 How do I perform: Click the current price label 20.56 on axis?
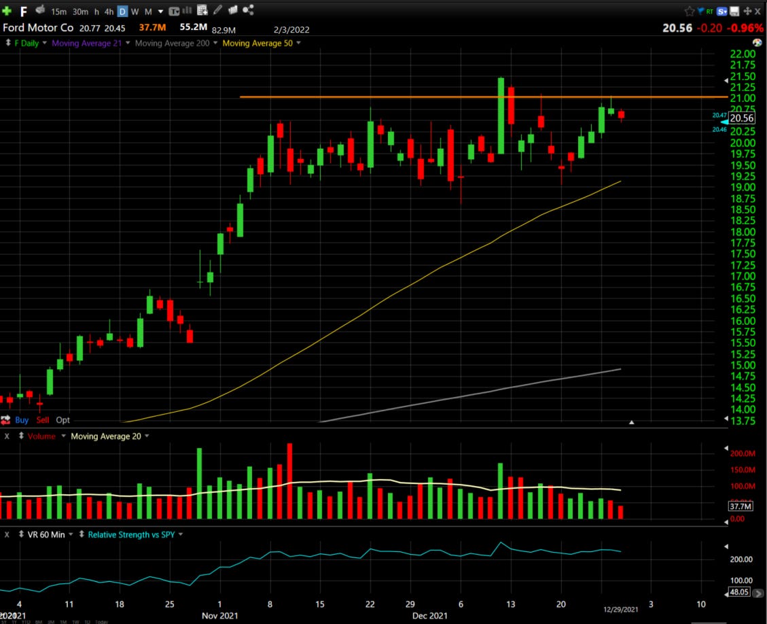pos(742,118)
